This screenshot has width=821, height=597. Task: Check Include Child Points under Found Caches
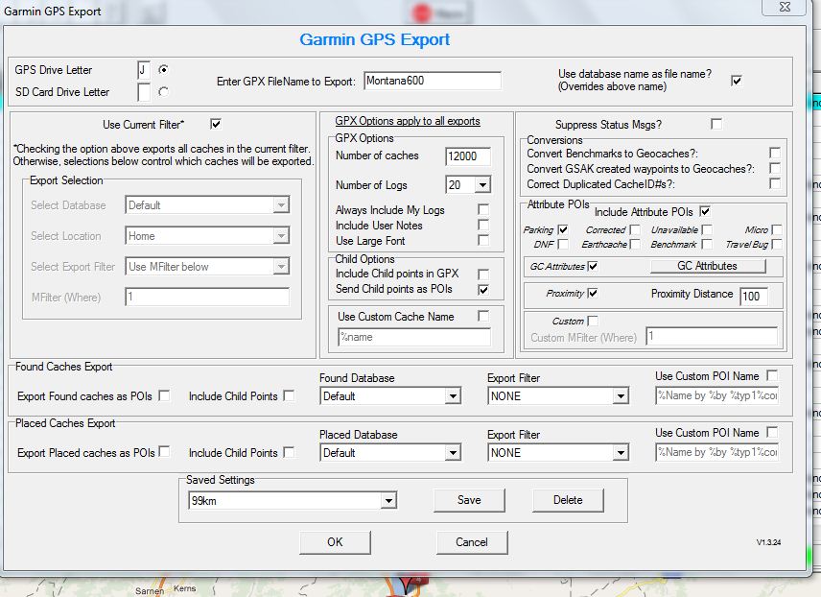289,395
